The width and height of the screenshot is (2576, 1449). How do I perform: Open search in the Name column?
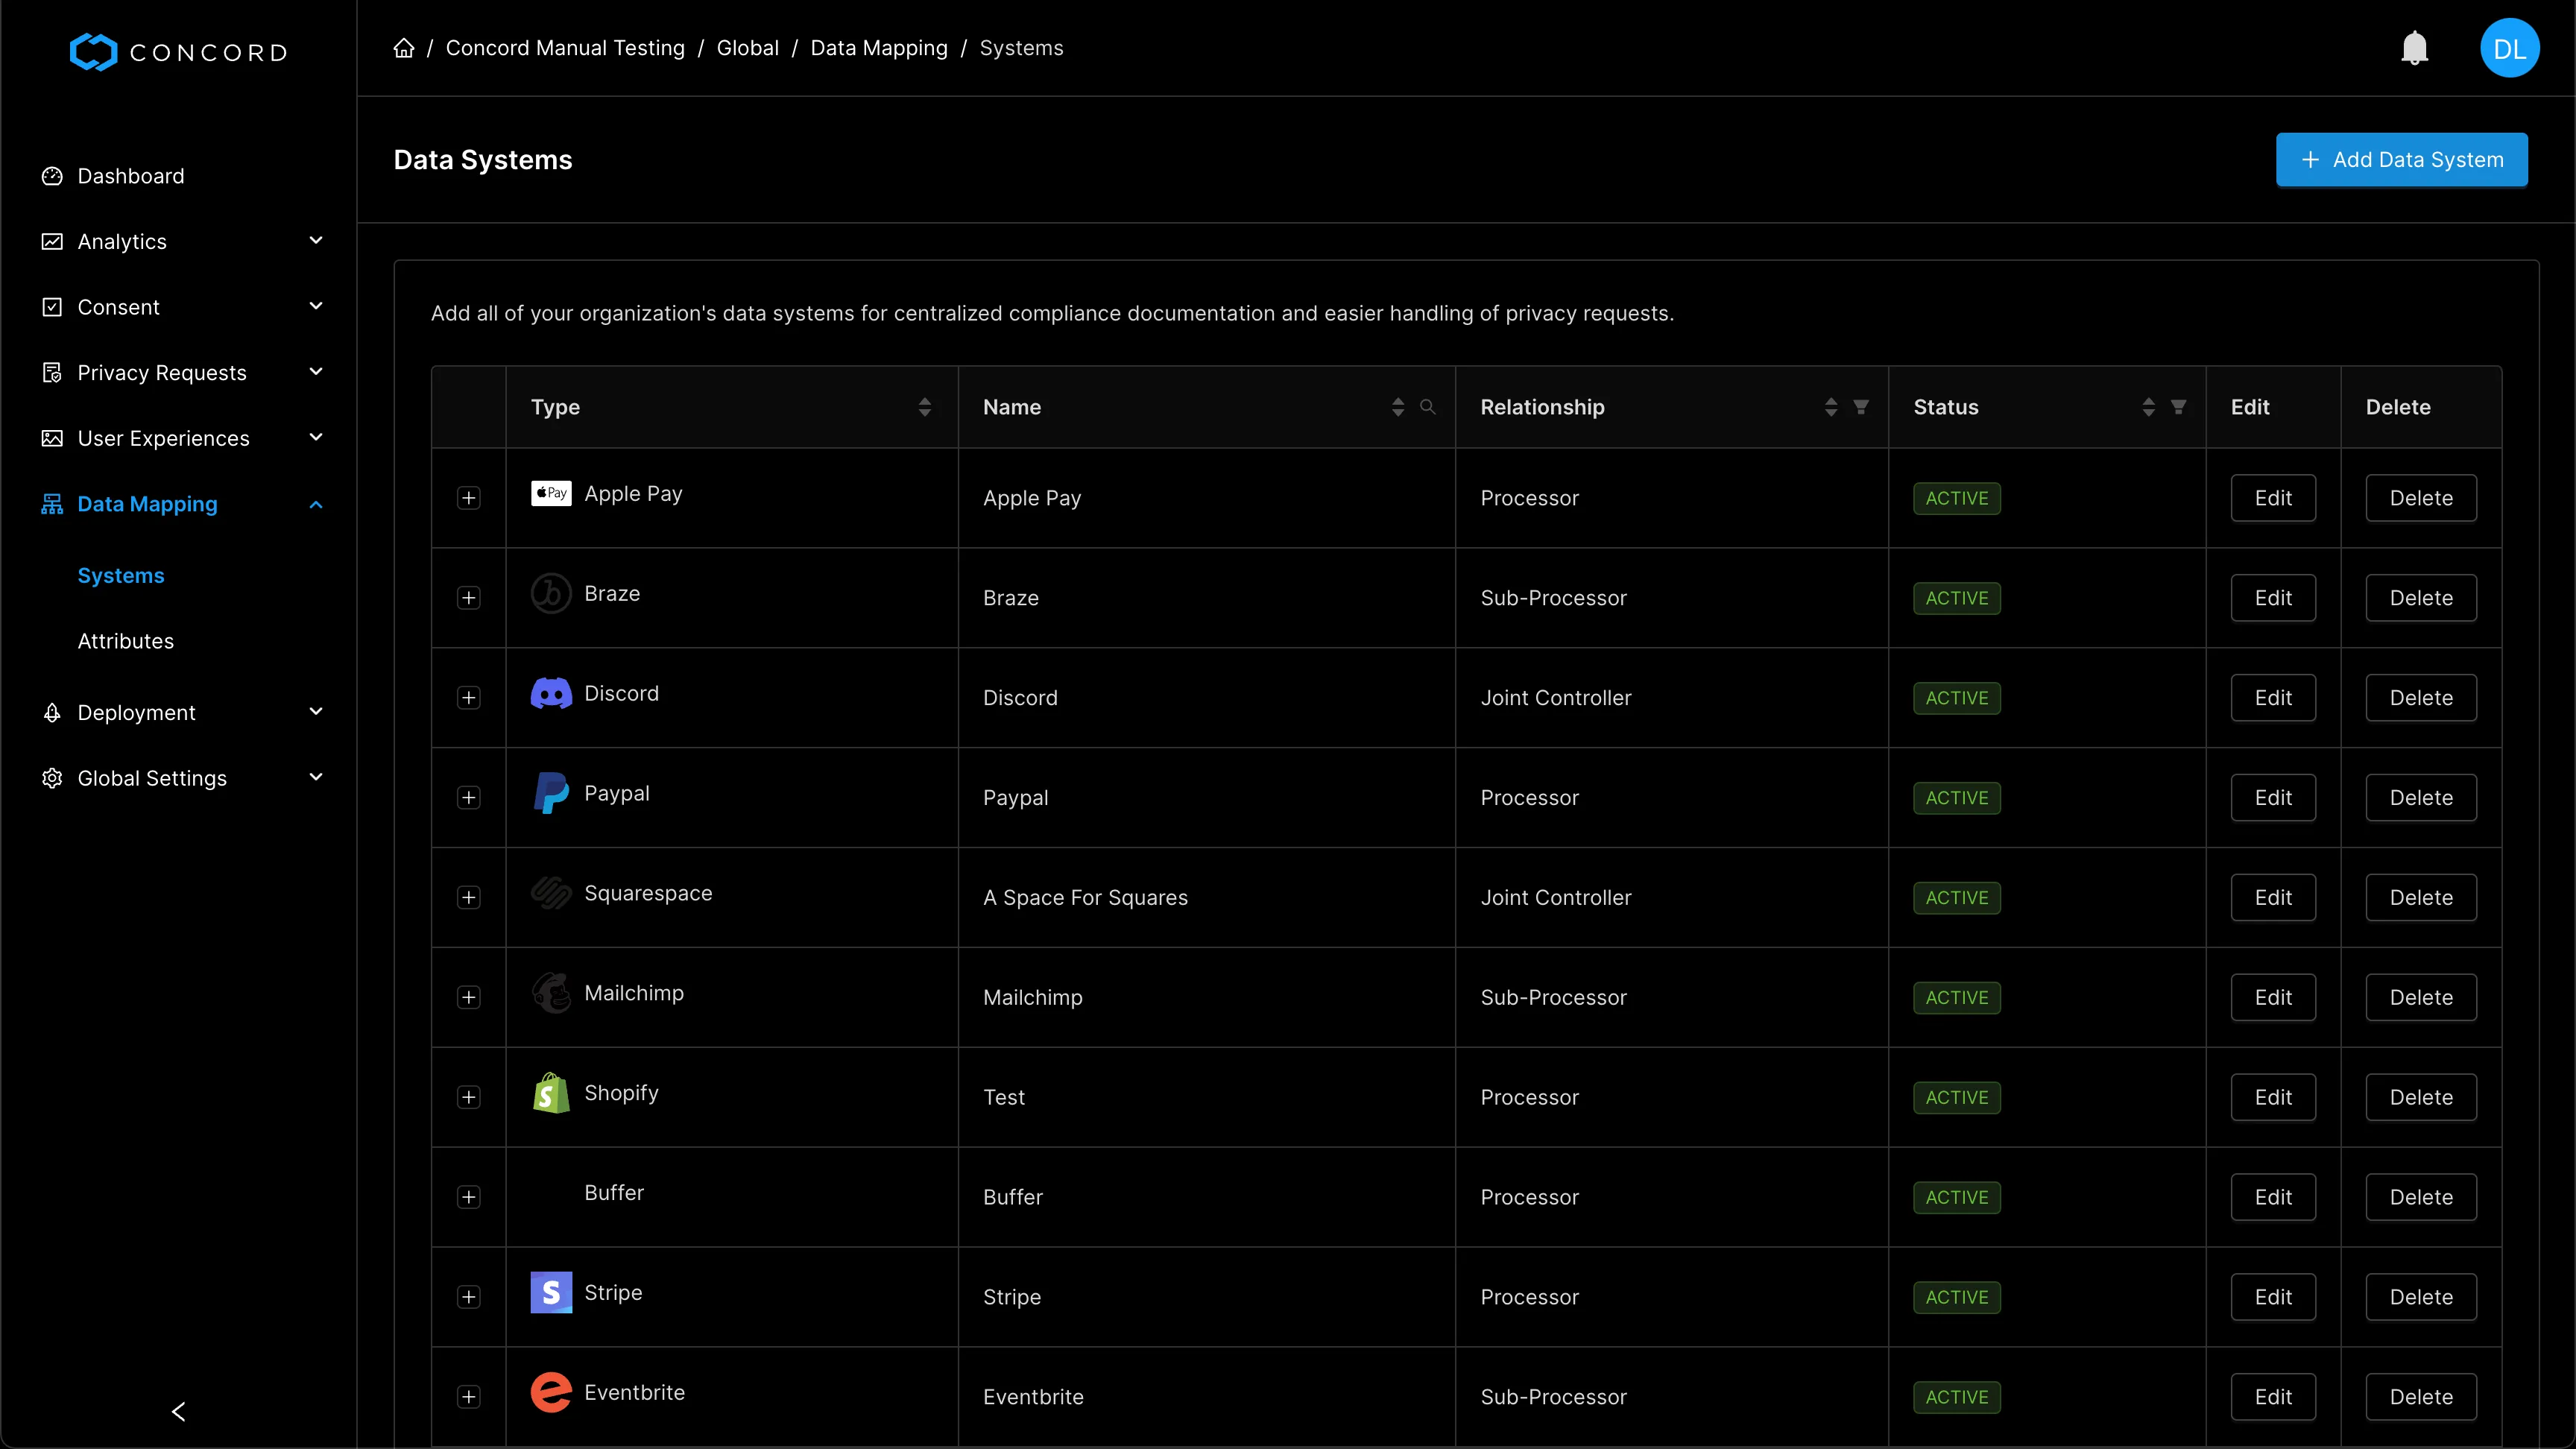1428,407
